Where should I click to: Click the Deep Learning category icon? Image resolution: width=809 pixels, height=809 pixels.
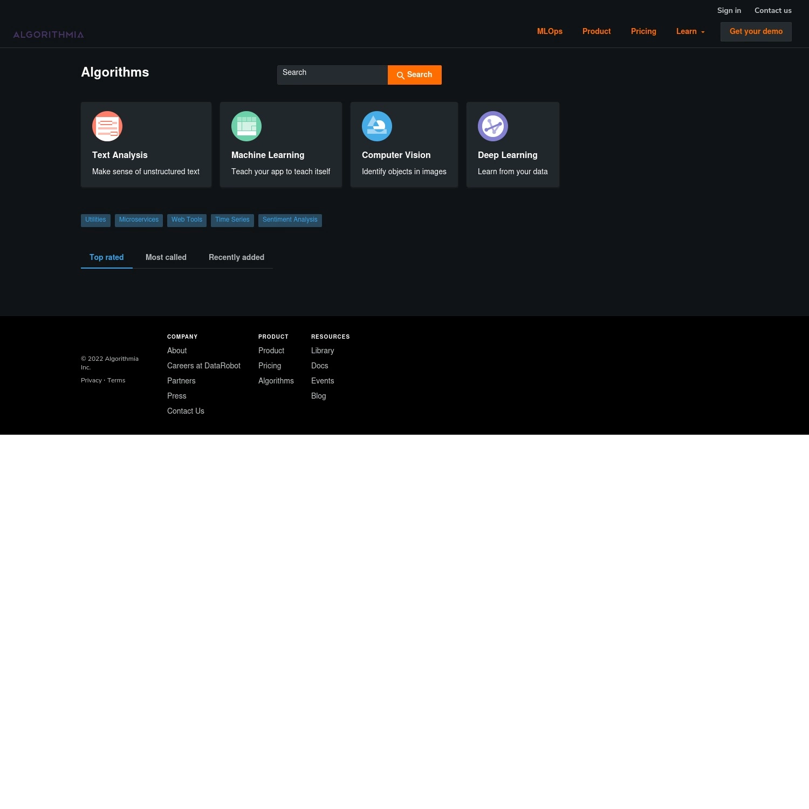(x=493, y=126)
